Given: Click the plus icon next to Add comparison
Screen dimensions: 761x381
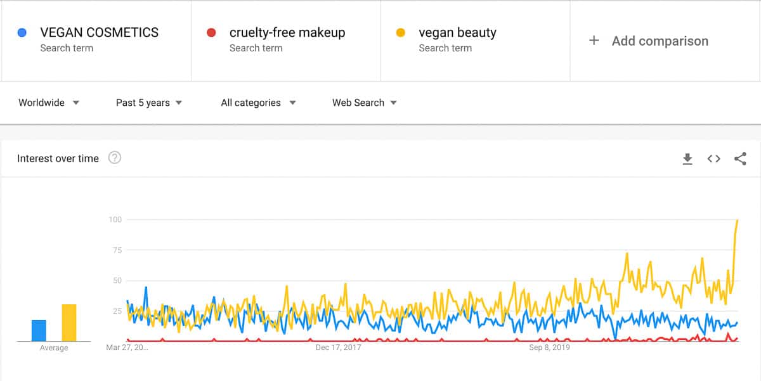Looking at the screenshot, I should [x=594, y=40].
